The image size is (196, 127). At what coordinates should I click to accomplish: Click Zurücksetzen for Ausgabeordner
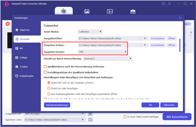click(158, 38)
